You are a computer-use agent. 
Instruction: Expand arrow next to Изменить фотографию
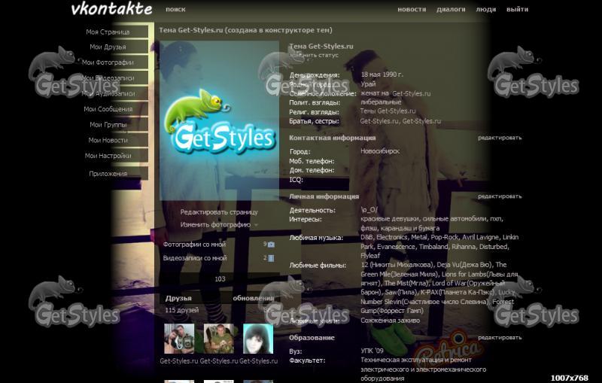[x=256, y=225]
